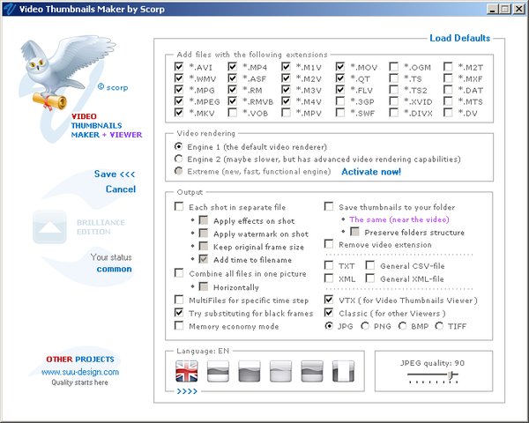
Task: Click the third language flag icon
Action: [250, 371]
